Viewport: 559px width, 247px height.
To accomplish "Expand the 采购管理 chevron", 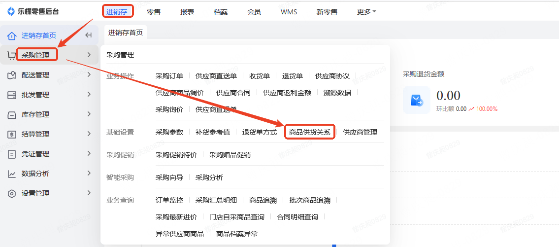I will tap(89, 55).
